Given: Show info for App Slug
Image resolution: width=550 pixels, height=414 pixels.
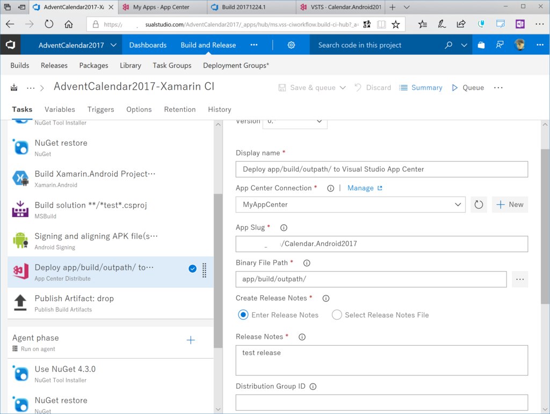Looking at the screenshot, I should point(284,228).
